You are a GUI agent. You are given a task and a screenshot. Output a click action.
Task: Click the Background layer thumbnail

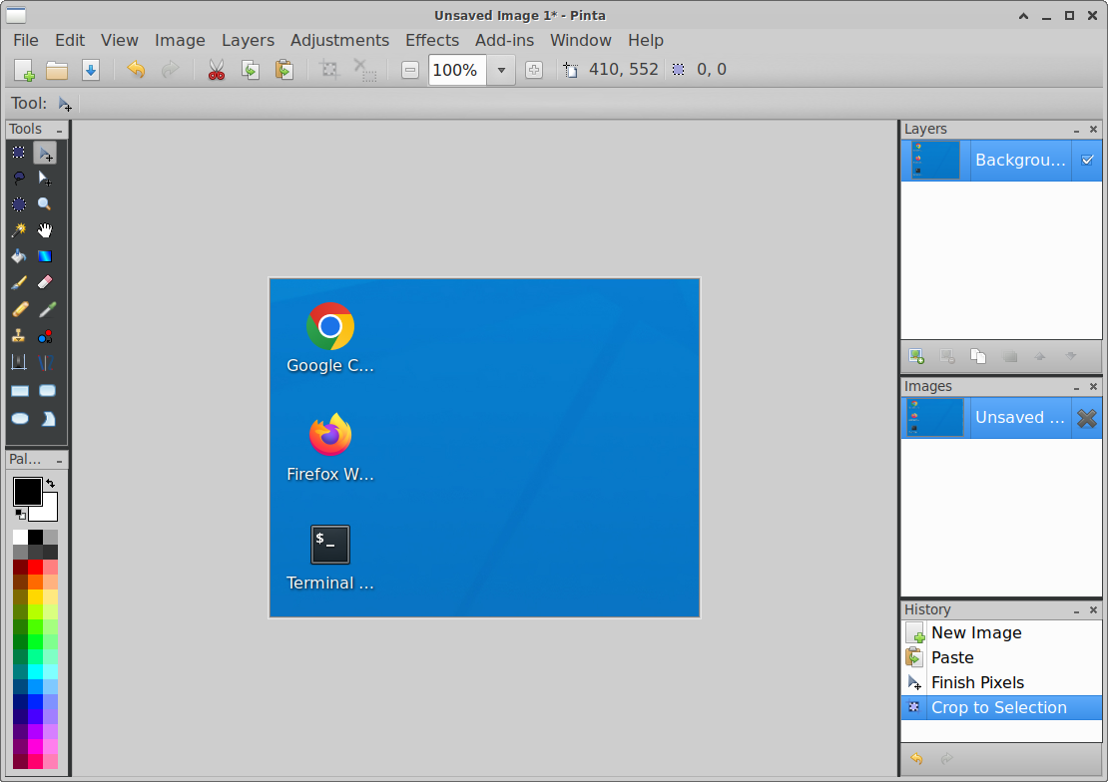pos(935,161)
